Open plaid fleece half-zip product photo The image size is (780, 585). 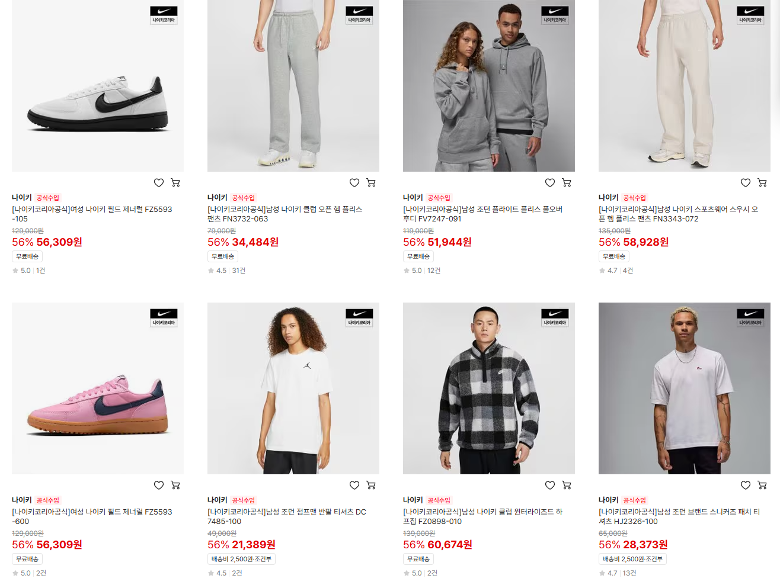pyautogui.click(x=489, y=388)
